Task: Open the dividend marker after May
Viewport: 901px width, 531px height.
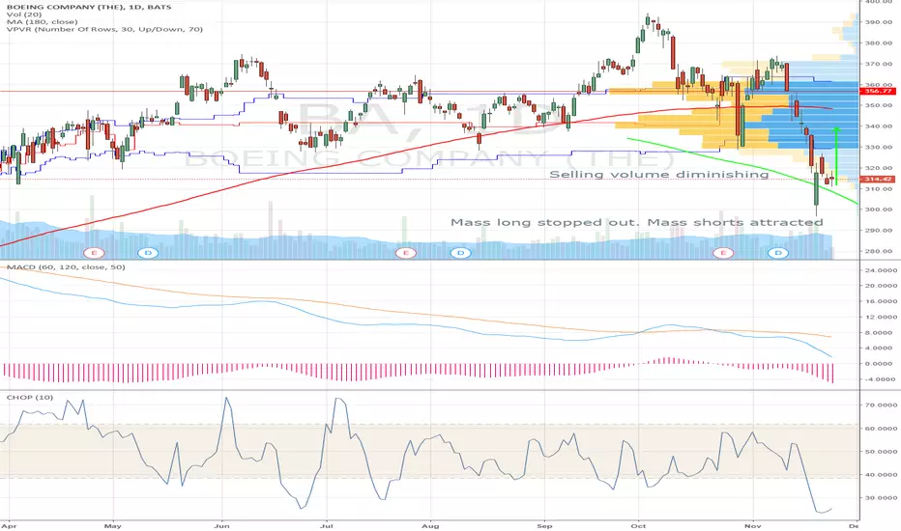Action: pyautogui.click(x=148, y=253)
